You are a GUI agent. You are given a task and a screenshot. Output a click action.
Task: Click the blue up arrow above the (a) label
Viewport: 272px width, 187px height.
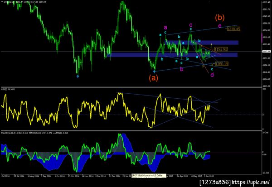tap(154, 71)
